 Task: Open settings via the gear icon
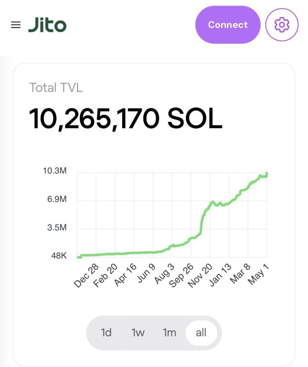pos(282,25)
